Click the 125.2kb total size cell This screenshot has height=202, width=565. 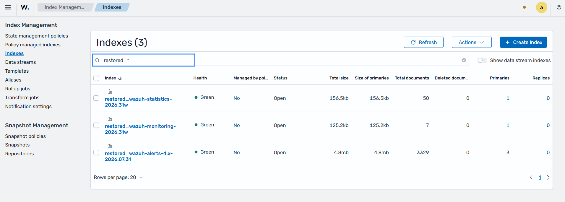(x=339, y=125)
